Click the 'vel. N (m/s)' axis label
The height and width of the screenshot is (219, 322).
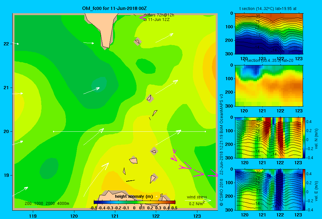317,139
